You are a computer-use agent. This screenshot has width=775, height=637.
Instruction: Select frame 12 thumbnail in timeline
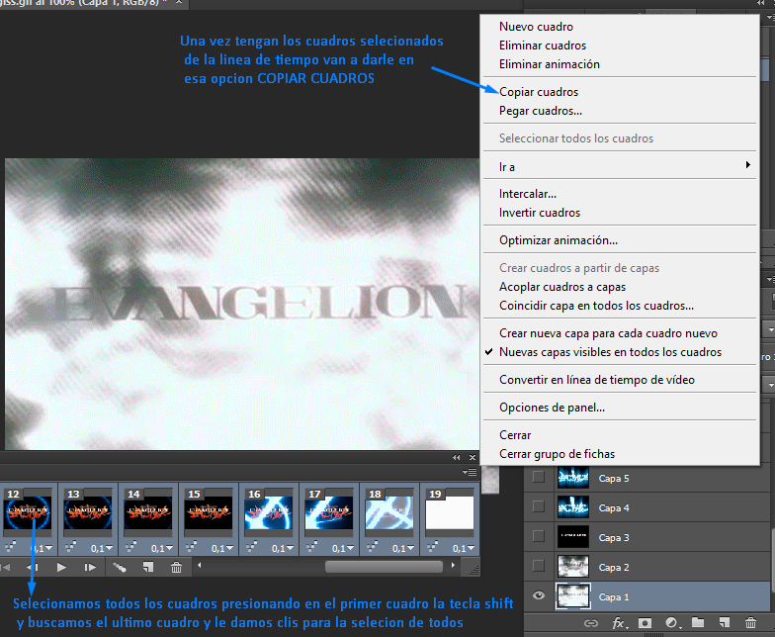[x=28, y=512]
